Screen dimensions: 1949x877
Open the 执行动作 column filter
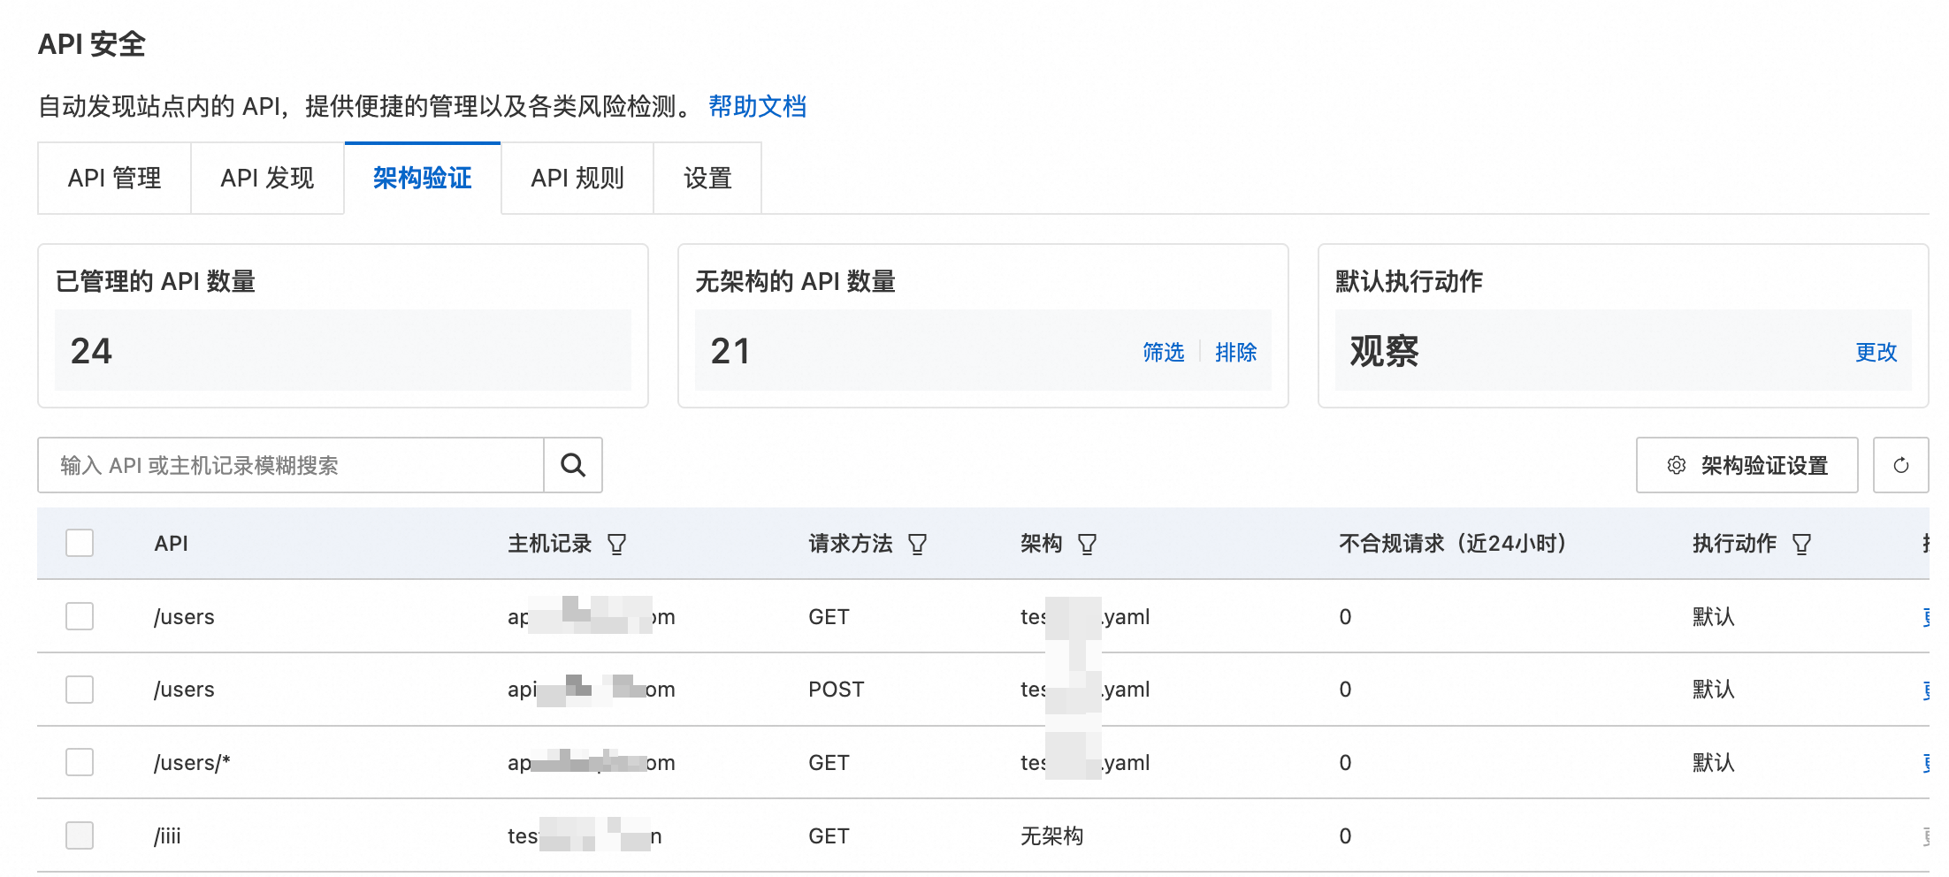click(x=1802, y=544)
